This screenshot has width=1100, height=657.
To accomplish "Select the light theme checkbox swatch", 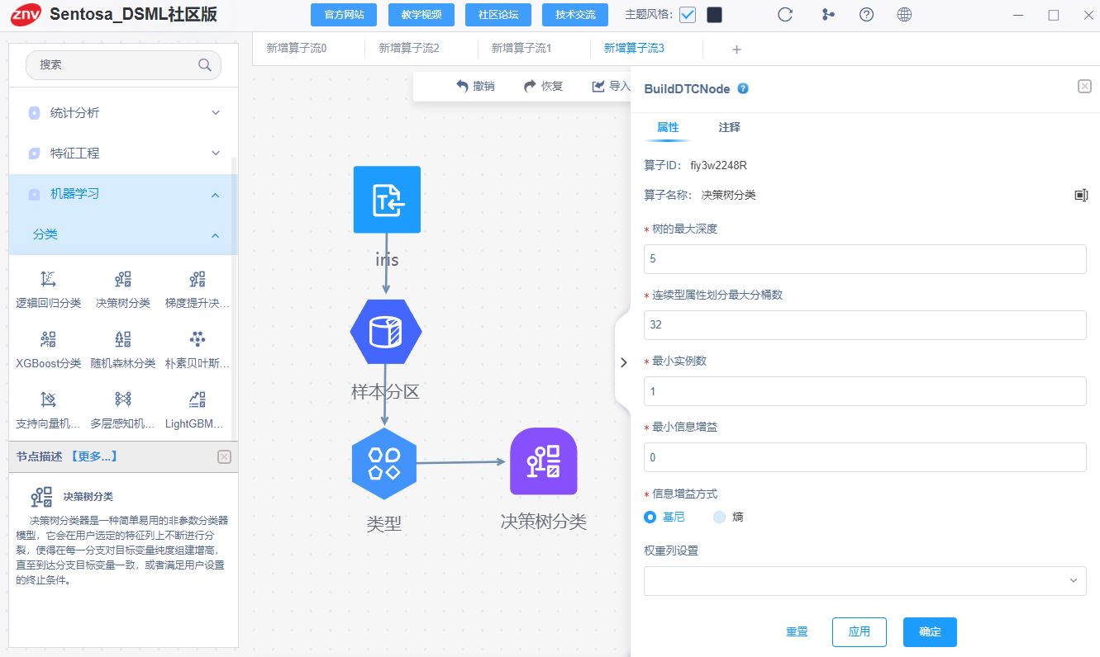I will pyautogui.click(x=688, y=15).
